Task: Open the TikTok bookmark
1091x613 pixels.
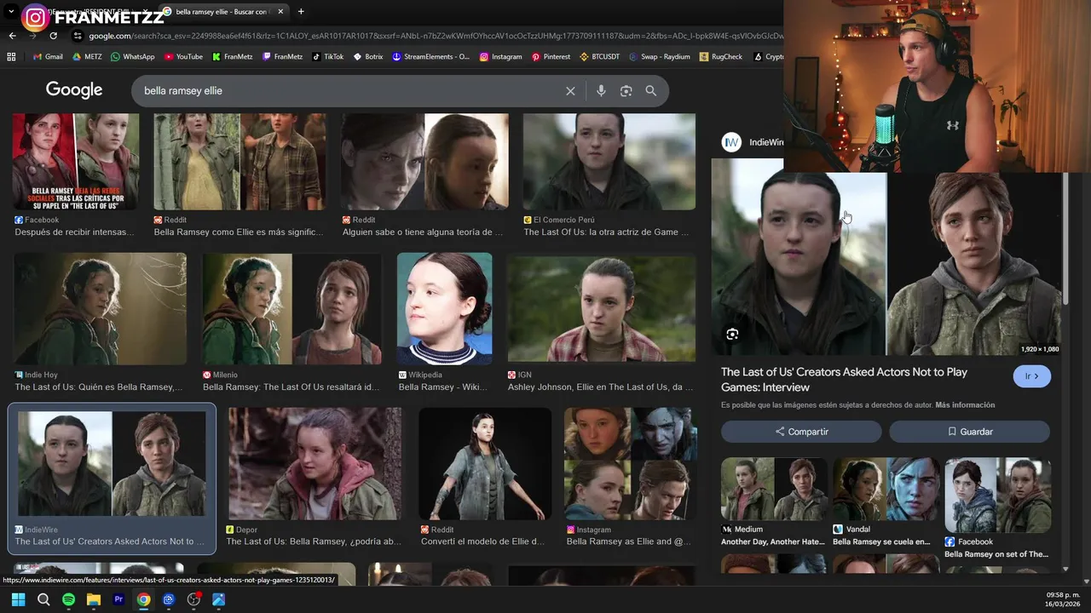Action: coord(327,57)
